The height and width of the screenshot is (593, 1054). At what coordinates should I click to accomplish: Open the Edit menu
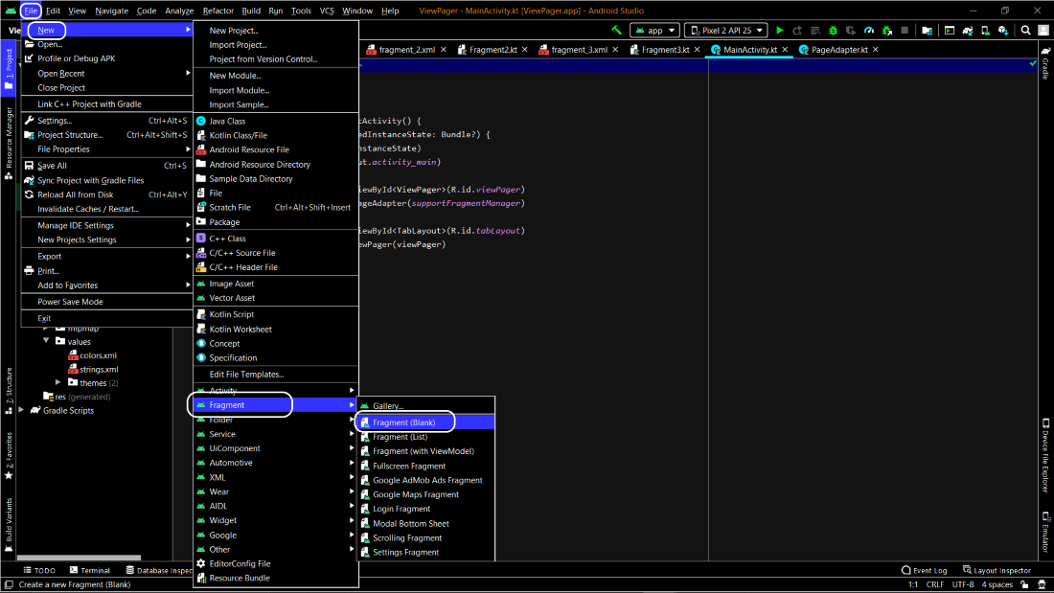53,11
